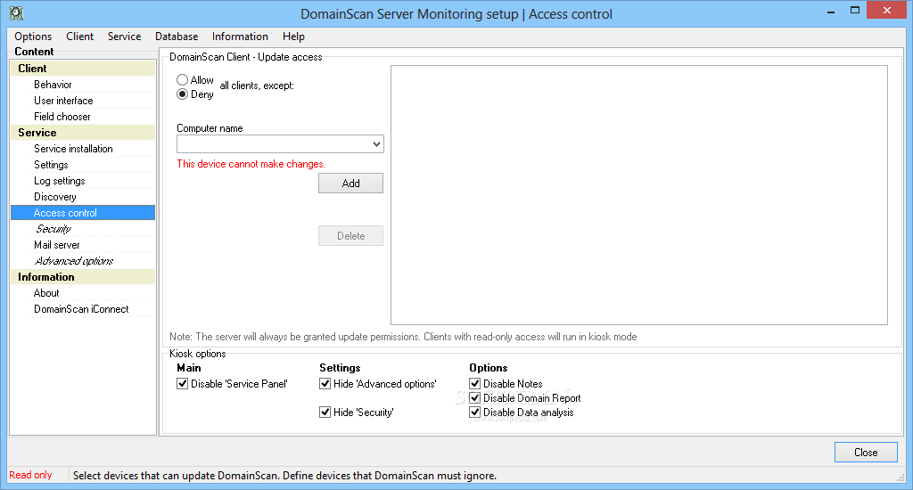Open Log settings page
This screenshot has width=913, height=490.
[x=59, y=181]
